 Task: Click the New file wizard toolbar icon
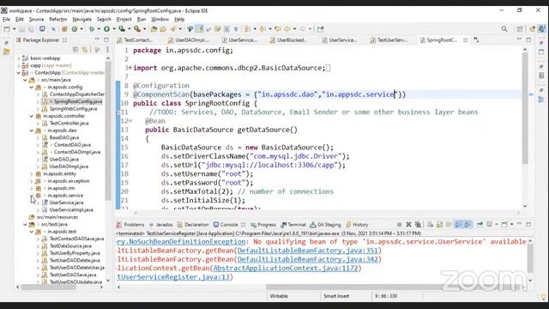[x=7, y=29]
